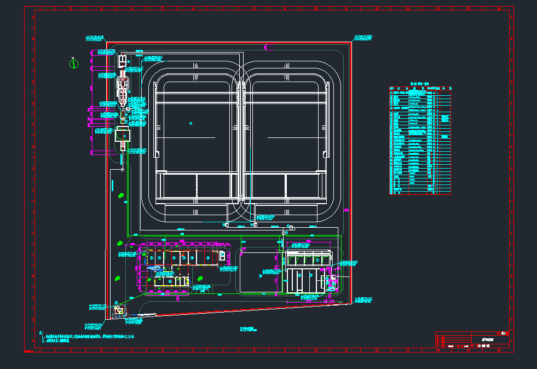537x369 pixels.
Task: Click grid number 14 on the bottom border
Action: 438,350
